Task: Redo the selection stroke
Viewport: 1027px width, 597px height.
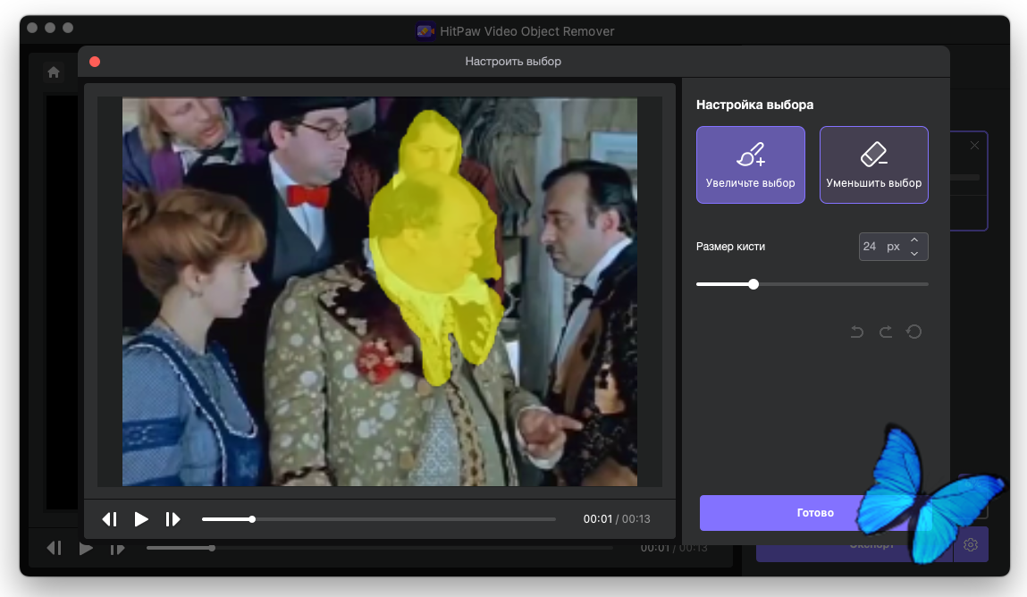Action: coord(885,332)
